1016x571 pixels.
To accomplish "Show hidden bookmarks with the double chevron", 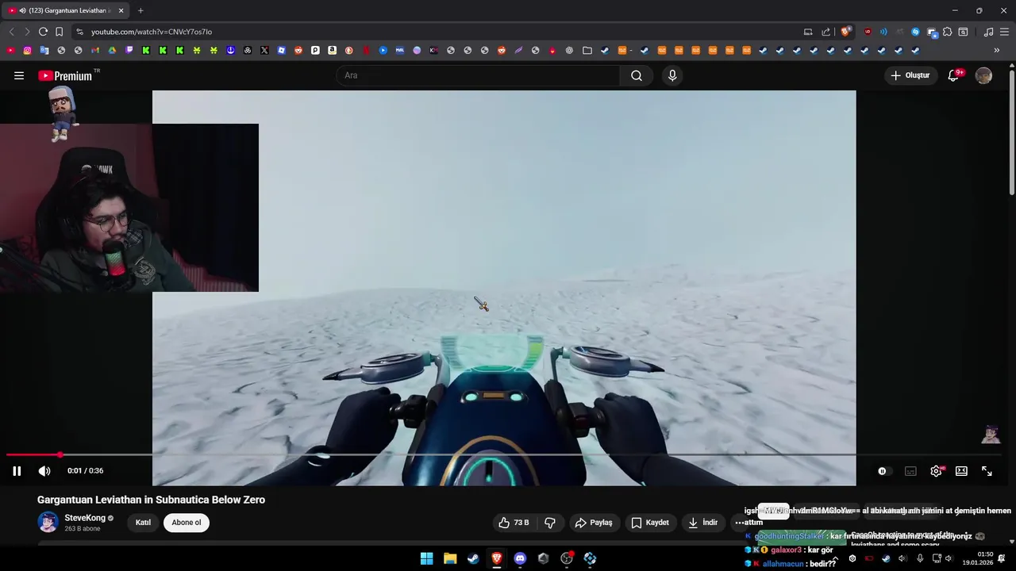I will 996,50.
